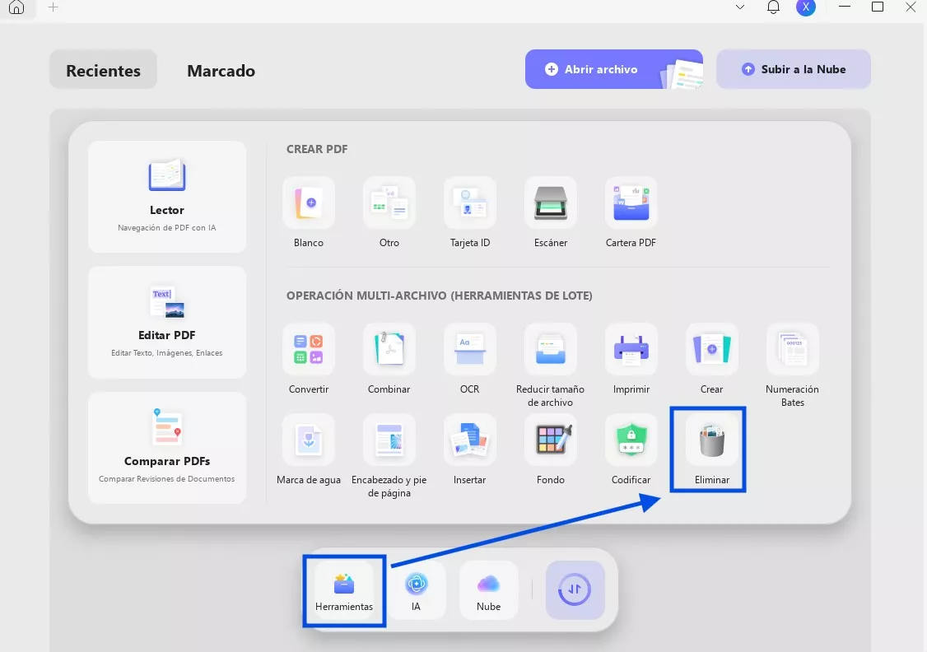Open Marca de agua tool

[x=309, y=449]
